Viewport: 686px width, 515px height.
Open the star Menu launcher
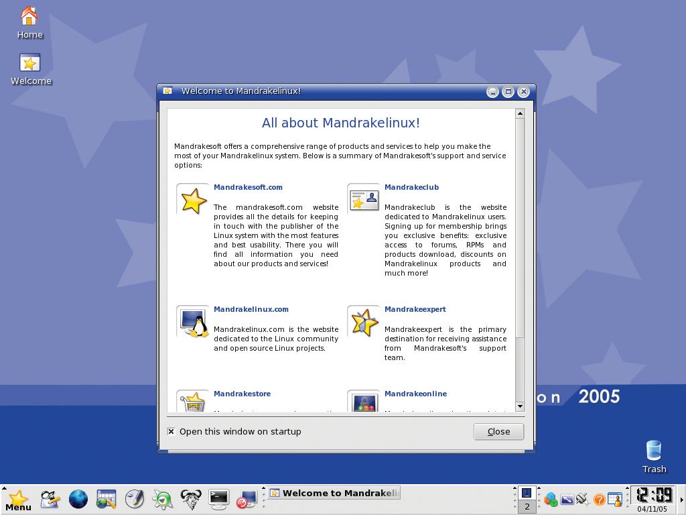(18, 500)
